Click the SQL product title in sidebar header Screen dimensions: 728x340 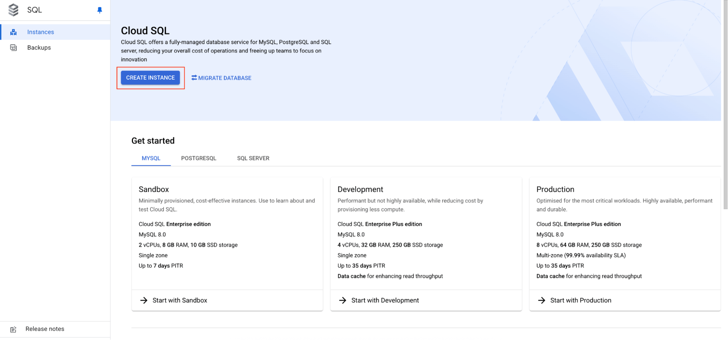point(35,10)
